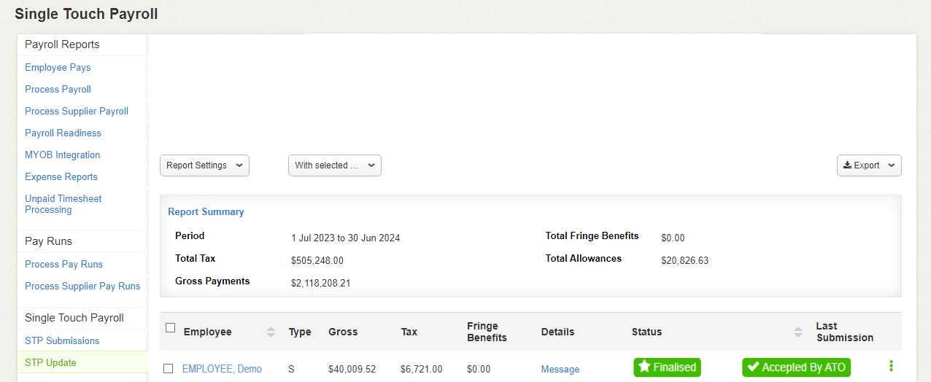Viewport: 931px width, 382px height.
Task: Open the Message details link
Action: coord(560,369)
